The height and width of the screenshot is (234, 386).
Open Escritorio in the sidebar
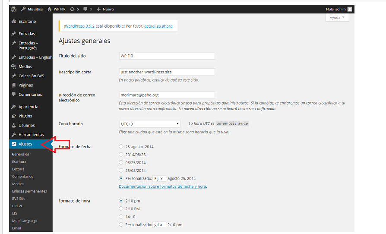tap(27, 22)
